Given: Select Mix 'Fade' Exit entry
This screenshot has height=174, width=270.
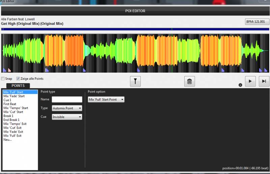Looking at the screenshot, I should [20, 132].
